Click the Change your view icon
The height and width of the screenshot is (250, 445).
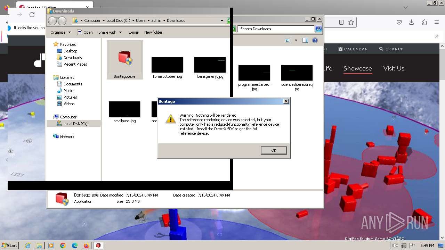coord(288,40)
